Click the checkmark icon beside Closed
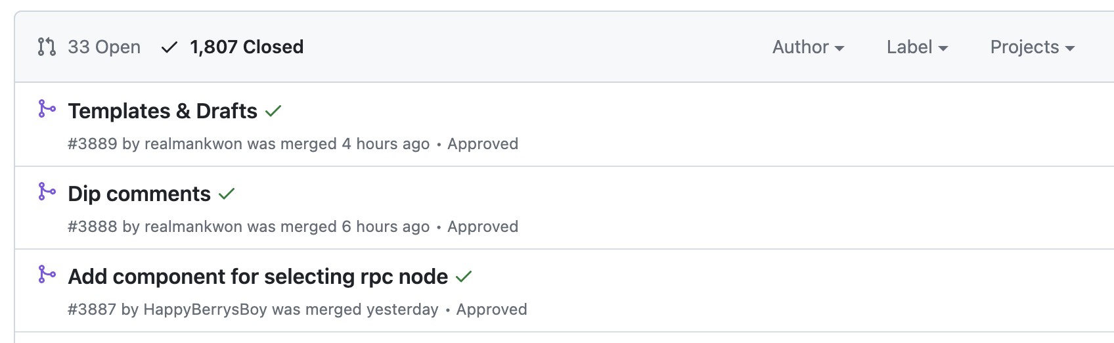Screen dimensions: 1114x343 169,47
